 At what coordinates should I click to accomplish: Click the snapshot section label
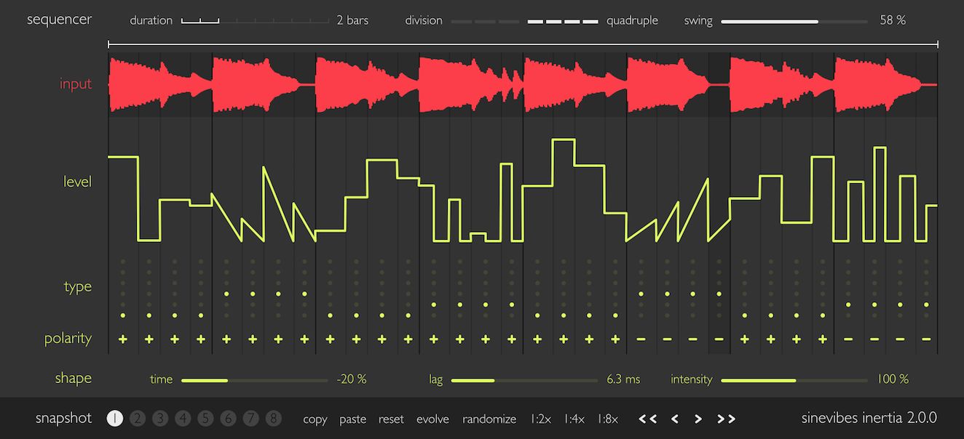(x=64, y=418)
